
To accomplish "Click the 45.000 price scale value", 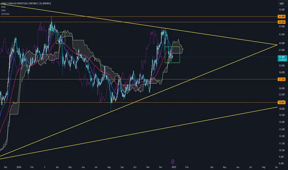I will pyautogui.click(x=282, y=43).
